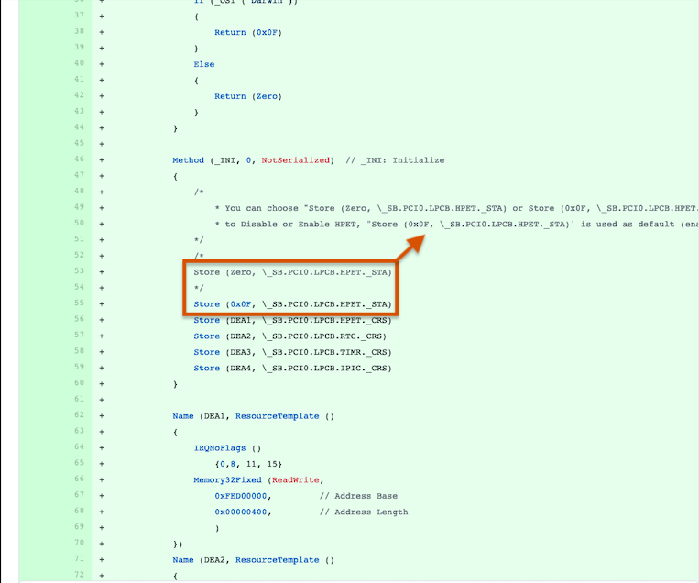Screen dimensions: 699x583
Task: Select line number 71 in the gutter
Action: coord(80,558)
